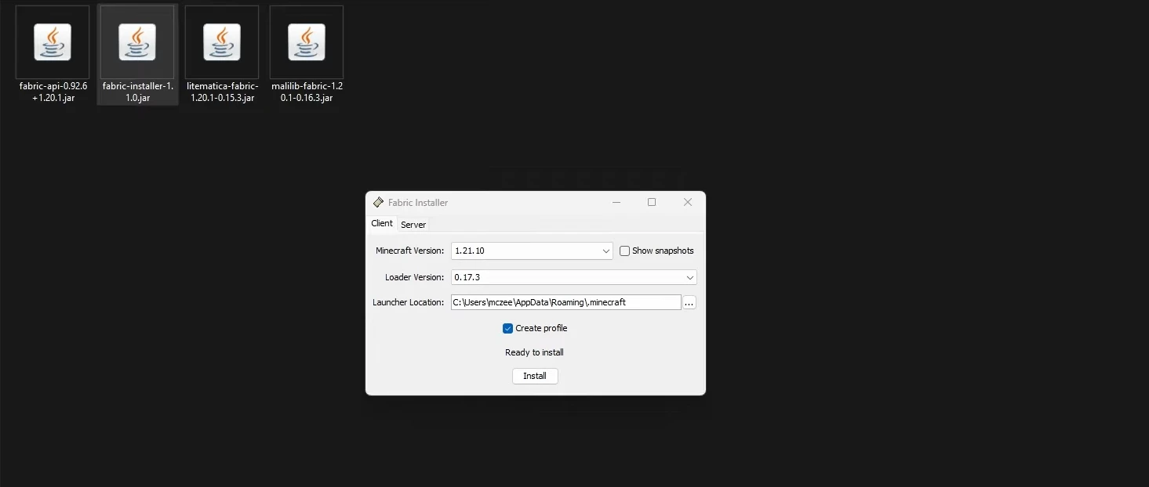The width and height of the screenshot is (1149, 487).
Task: Click the "Ready to install" status text
Action: pos(534,352)
